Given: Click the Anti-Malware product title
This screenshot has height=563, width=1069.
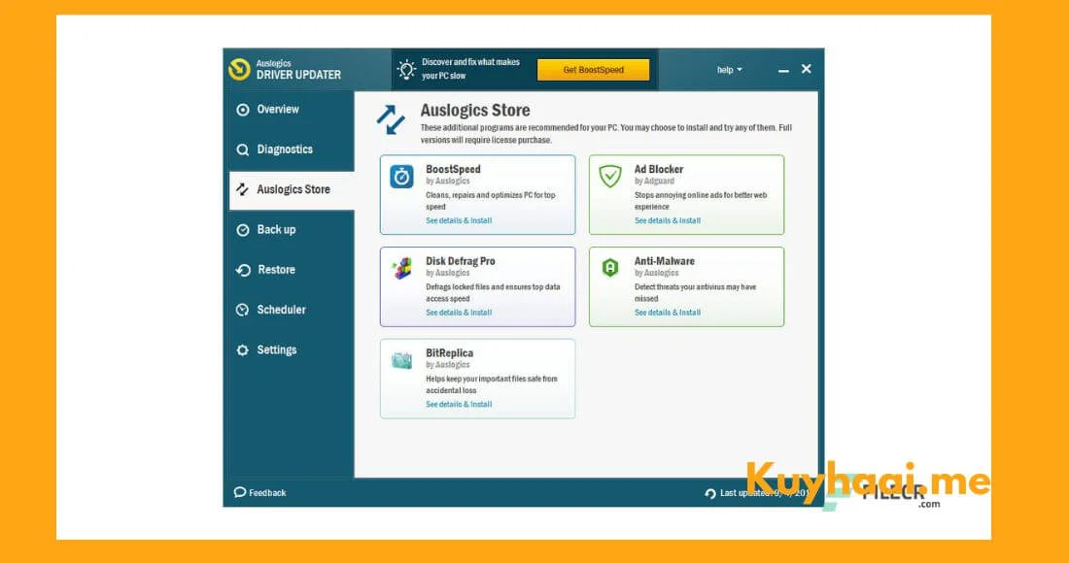Looking at the screenshot, I should pyautogui.click(x=665, y=261).
